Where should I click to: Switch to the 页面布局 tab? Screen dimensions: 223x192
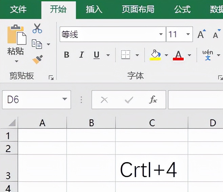[x=138, y=9]
